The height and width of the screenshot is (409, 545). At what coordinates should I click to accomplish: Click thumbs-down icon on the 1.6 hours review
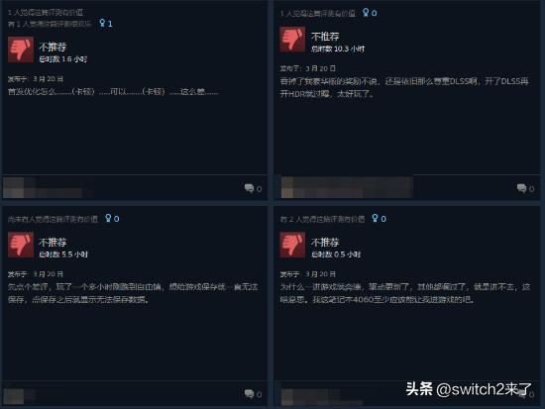(21, 50)
